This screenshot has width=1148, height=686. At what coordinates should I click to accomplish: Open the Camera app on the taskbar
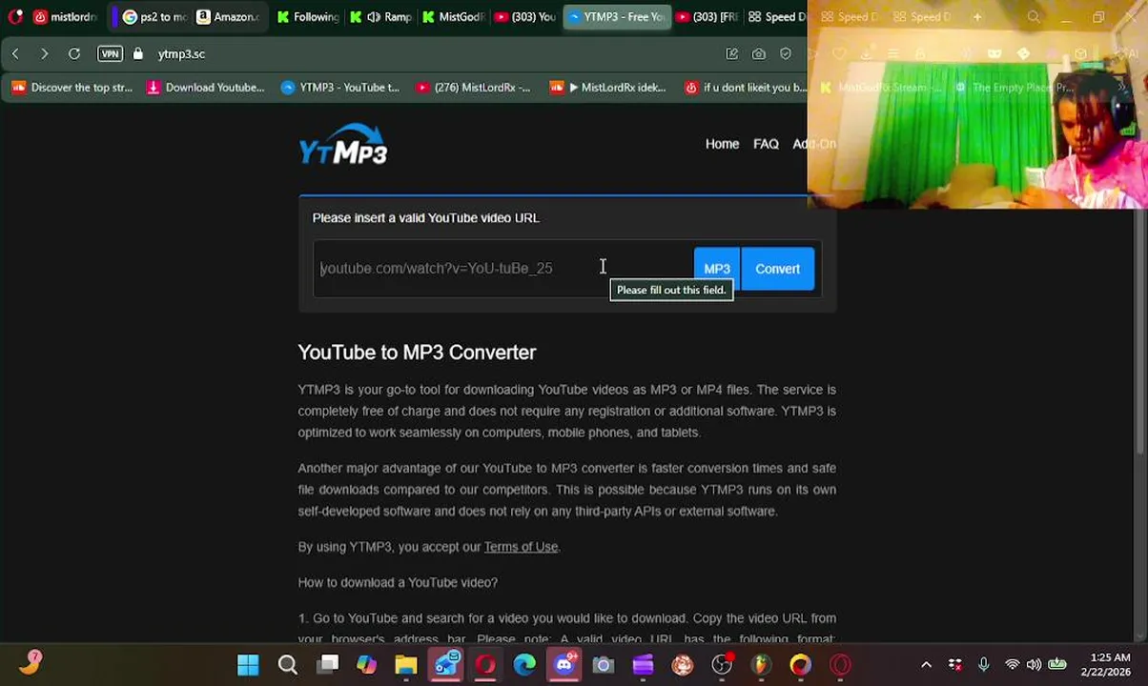(604, 664)
